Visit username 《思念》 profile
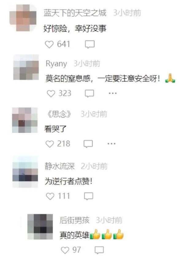Screen dimensions: 188x261 [59, 114]
